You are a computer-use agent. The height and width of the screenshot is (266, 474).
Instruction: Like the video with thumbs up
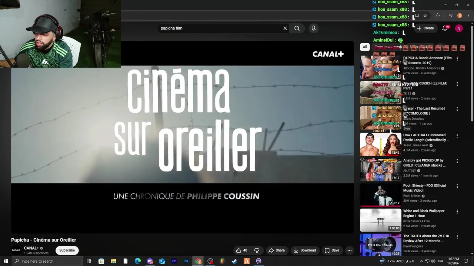[241, 250]
